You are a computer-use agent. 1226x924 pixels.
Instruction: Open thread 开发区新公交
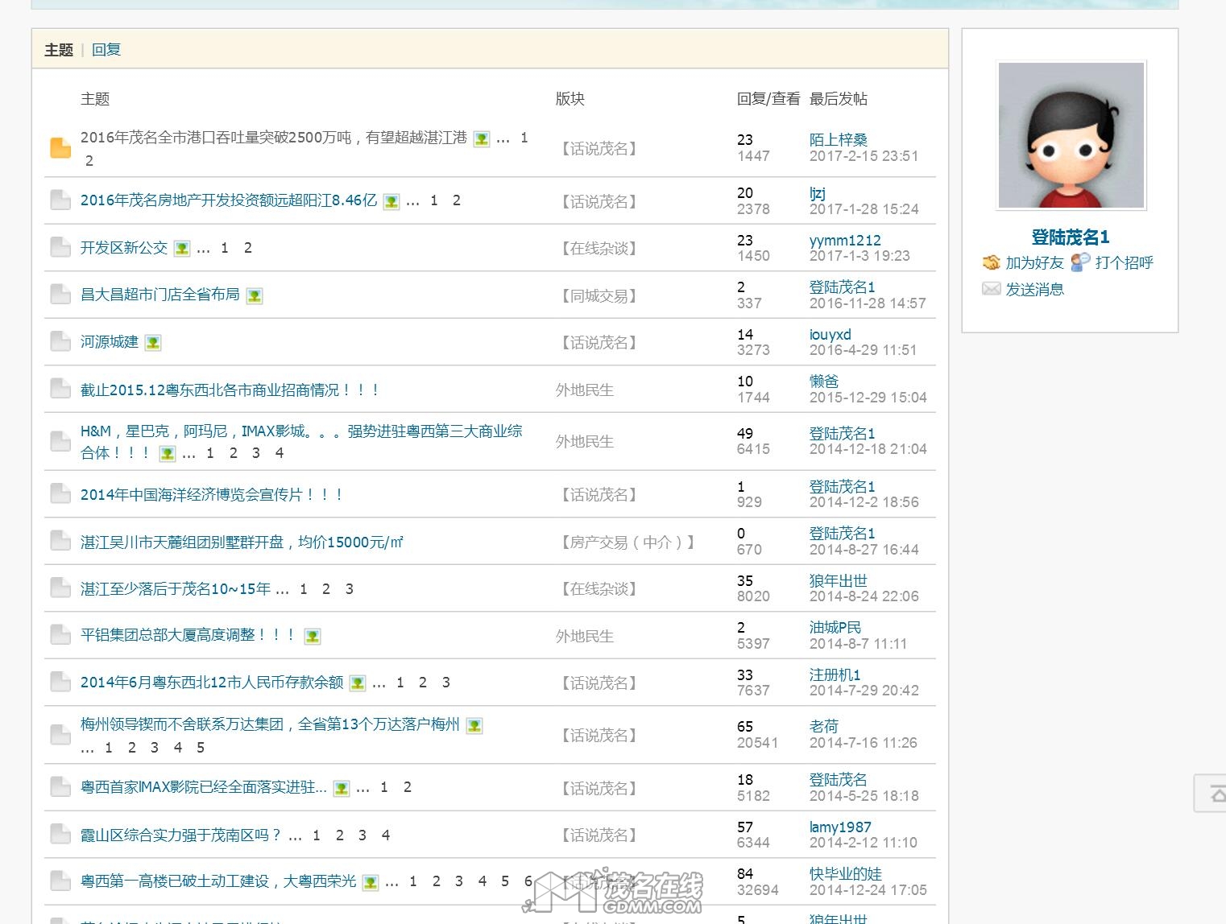pyautogui.click(x=124, y=248)
